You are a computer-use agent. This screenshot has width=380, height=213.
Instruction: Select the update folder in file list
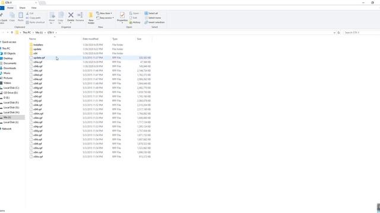coord(37,49)
